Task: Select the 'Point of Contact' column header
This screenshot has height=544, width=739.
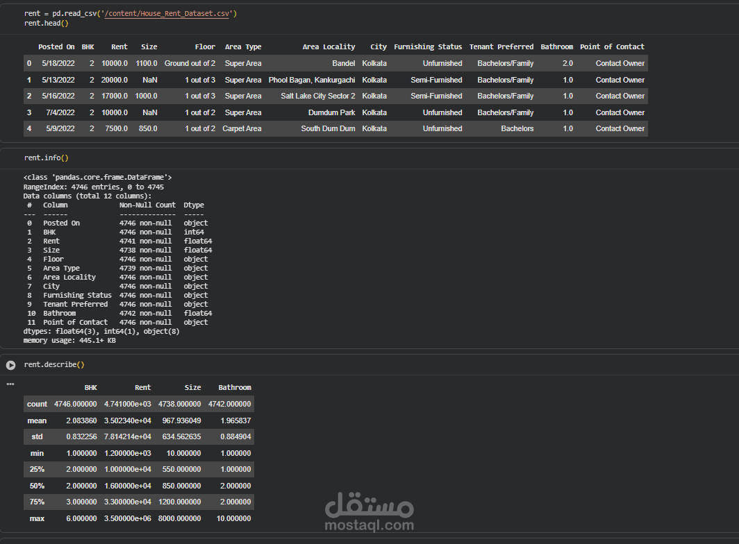Action: [x=612, y=46]
